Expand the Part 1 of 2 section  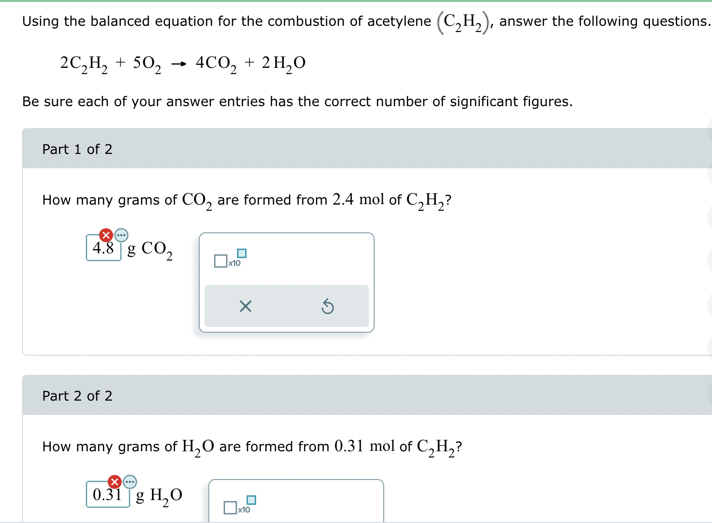(77, 149)
